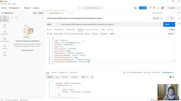Switch to the Authorization tab
This screenshot has width=181, height=101.
pyautogui.click(x=59, y=29)
